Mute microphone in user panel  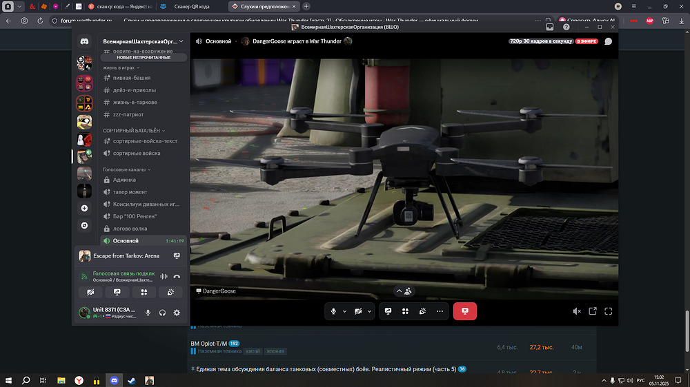(148, 313)
